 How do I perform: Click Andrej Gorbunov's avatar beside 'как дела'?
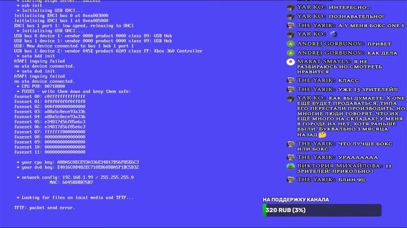coord(291,53)
